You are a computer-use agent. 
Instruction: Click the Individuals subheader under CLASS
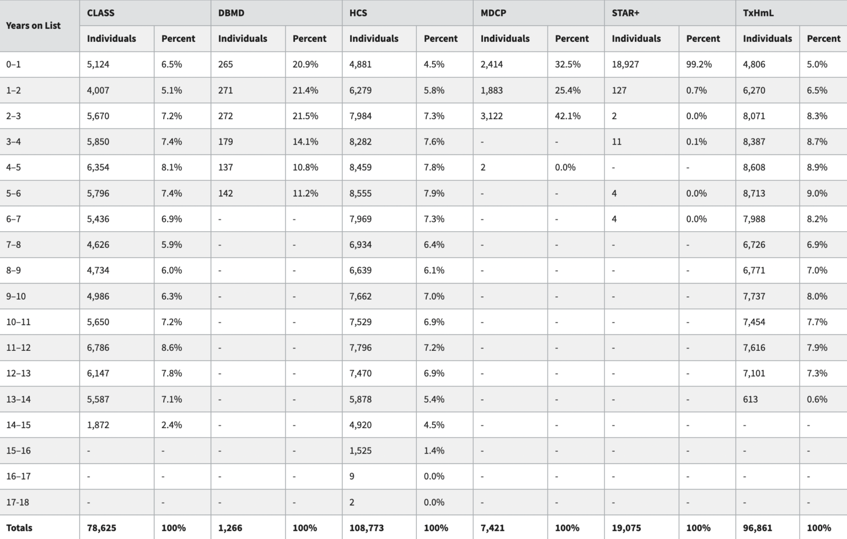coord(111,39)
